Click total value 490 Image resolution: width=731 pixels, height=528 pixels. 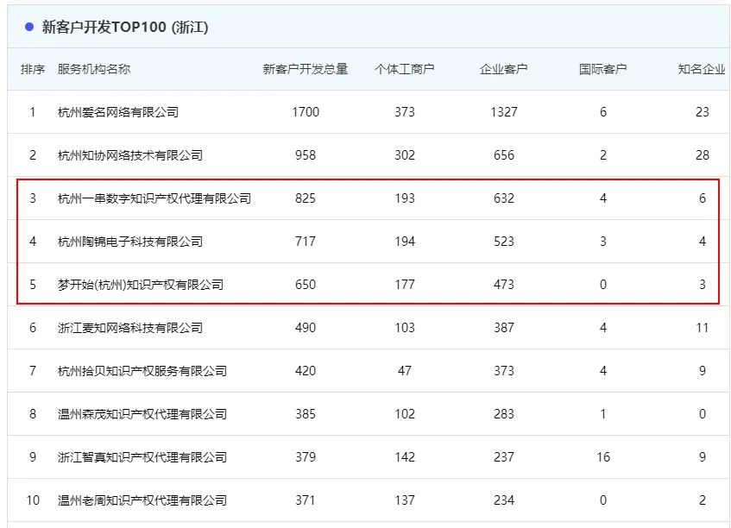click(x=306, y=328)
